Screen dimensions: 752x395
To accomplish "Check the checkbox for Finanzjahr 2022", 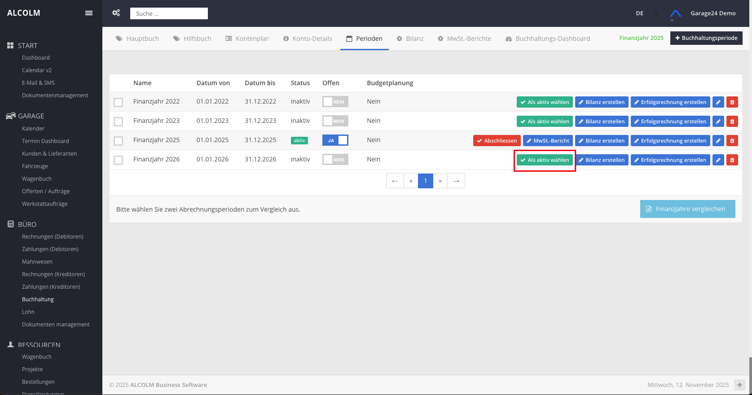I will point(119,102).
